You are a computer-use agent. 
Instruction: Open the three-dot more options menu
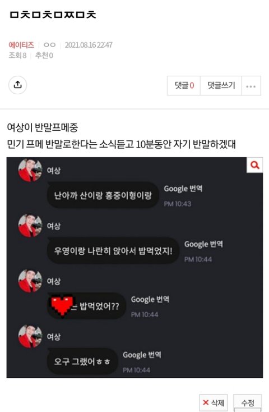251,86
